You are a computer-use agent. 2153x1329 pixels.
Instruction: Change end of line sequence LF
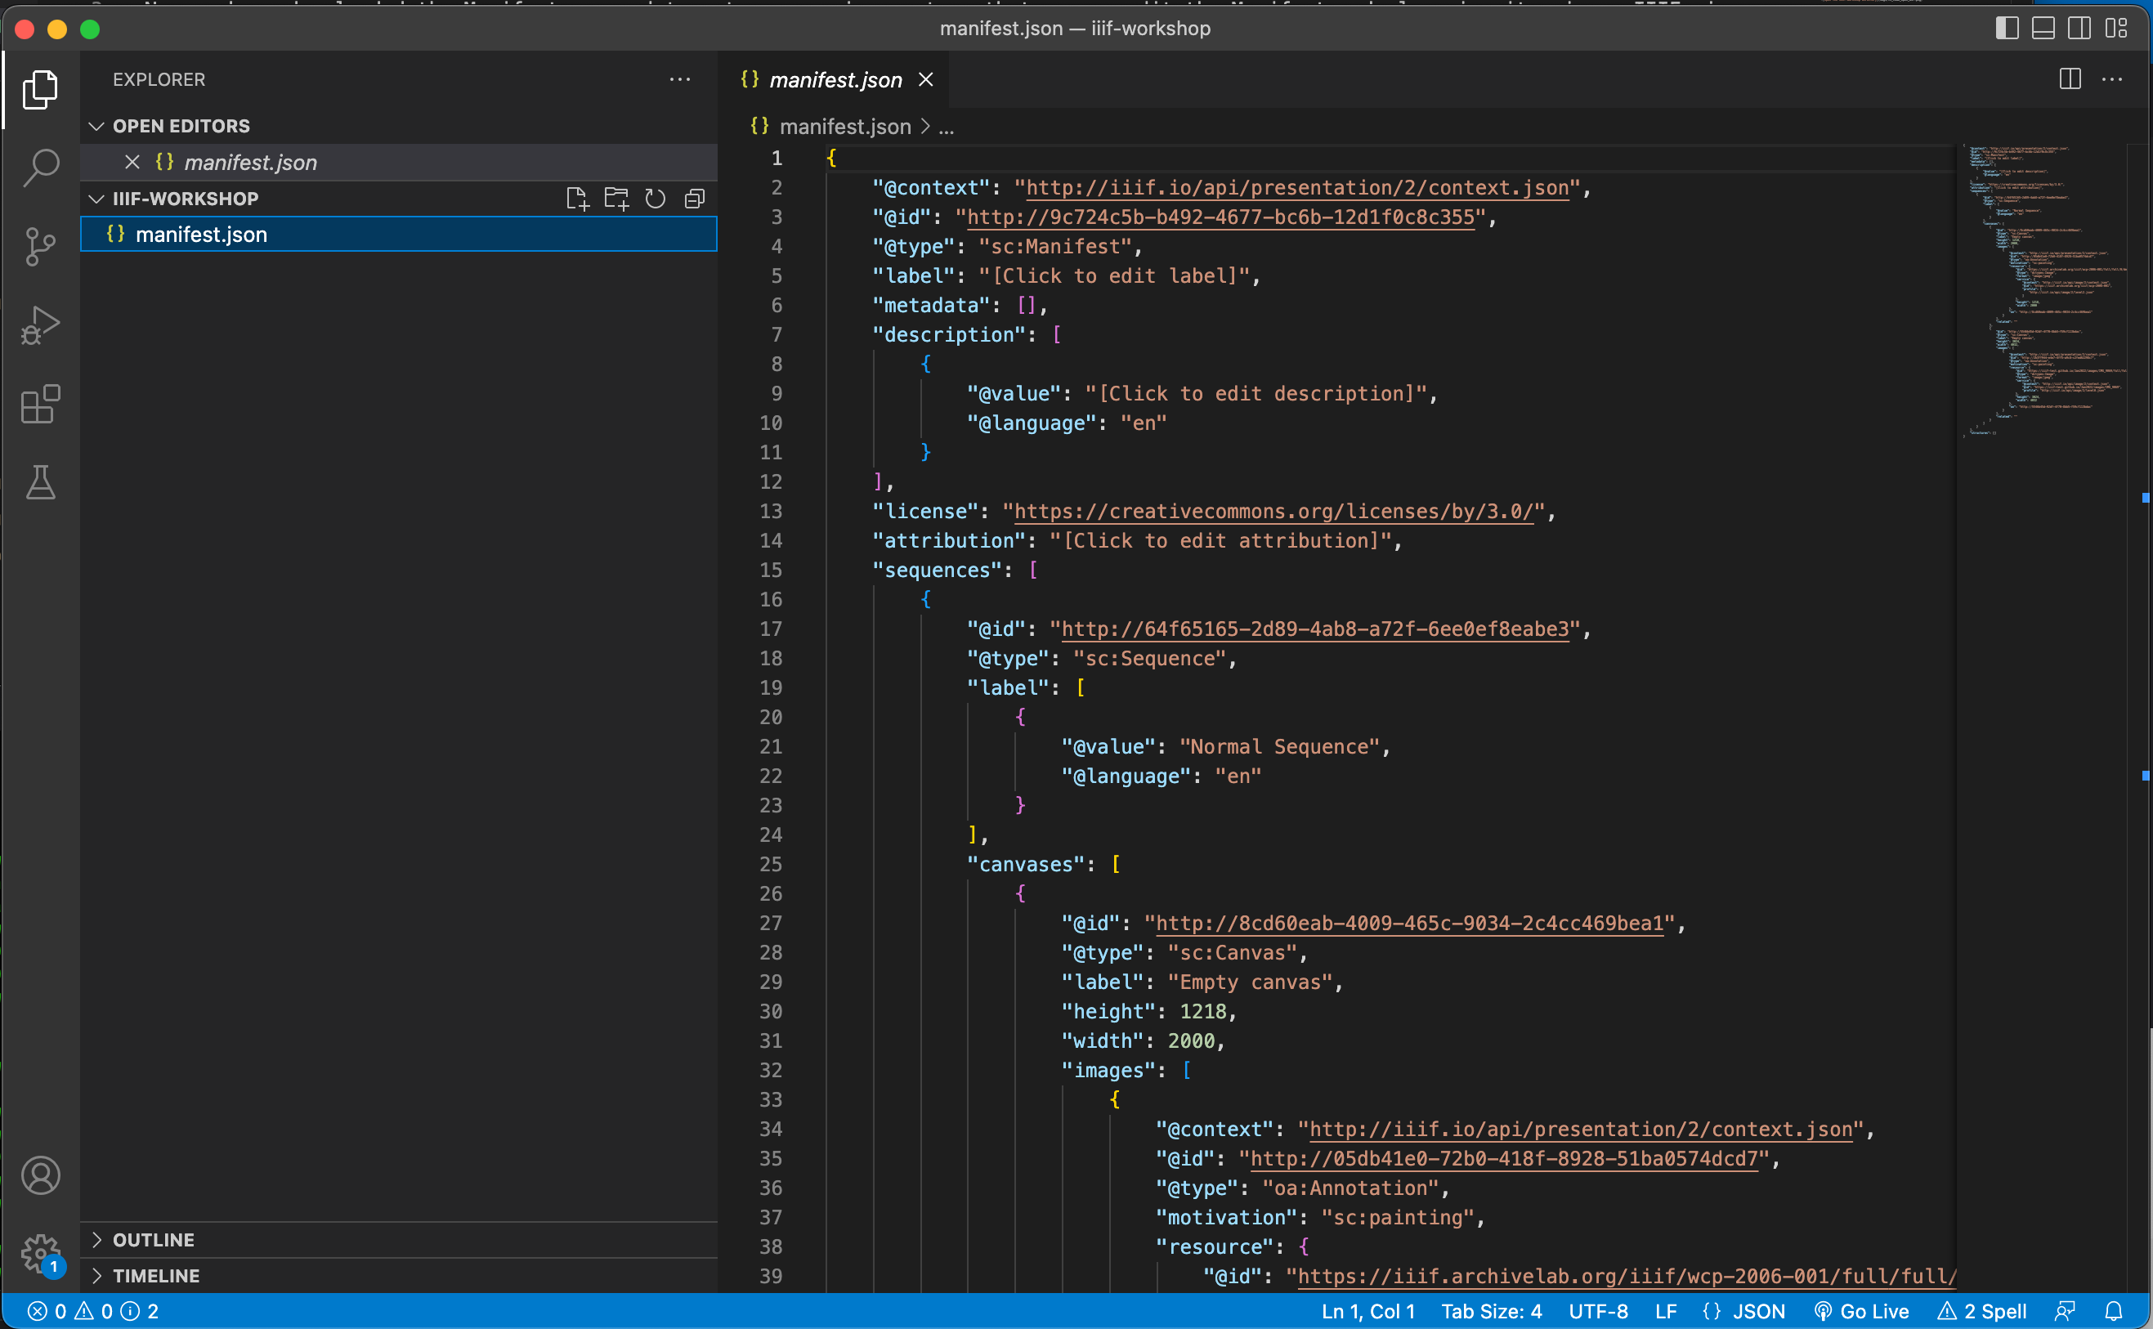click(1666, 1311)
